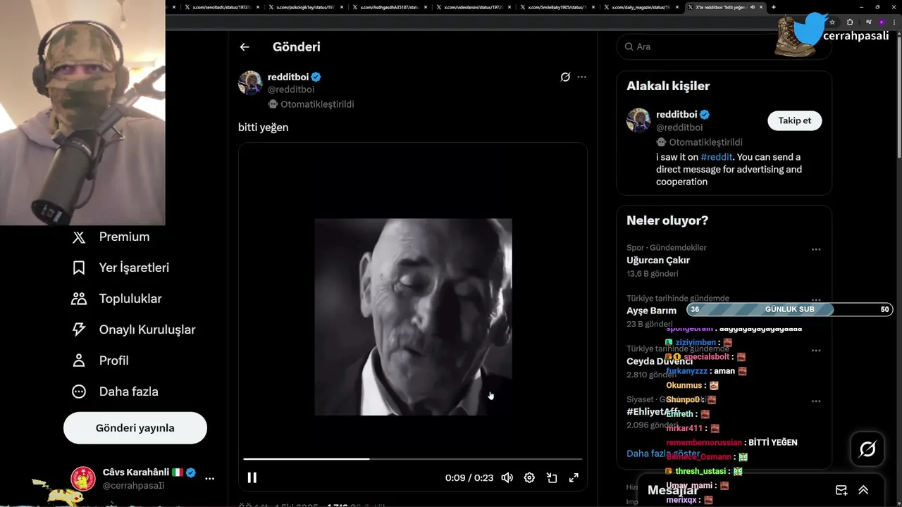Close the active redditboi browser tab
The width and height of the screenshot is (902, 507).
pos(761,7)
